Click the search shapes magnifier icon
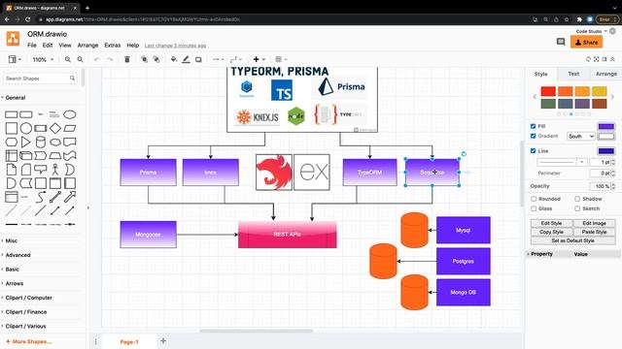The image size is (622, 349). [72, 79]
